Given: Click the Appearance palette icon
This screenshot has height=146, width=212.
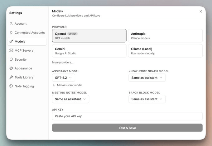Looking at the screenshot, I should [11, 68].
